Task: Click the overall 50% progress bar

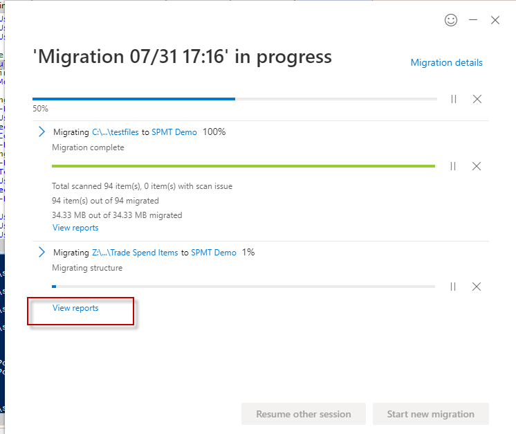Action: pos(234,99)
